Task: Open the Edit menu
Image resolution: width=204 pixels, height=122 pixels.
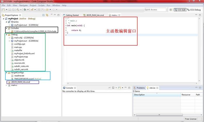Action: [x=9, y=5]
